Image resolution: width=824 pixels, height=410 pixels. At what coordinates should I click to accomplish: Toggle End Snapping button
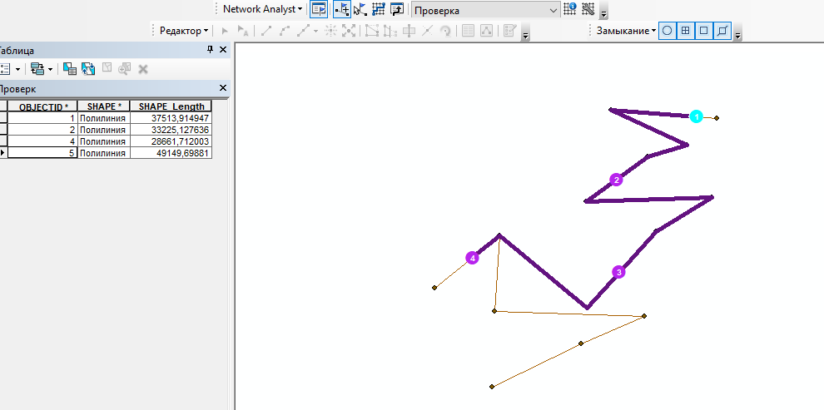[x=685, y=31]
